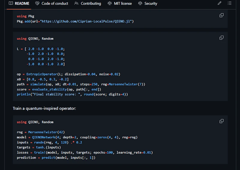Viewport: 240px width, 170px height.
Task: Open the README outline list icon
Action: tap(229, 3)
